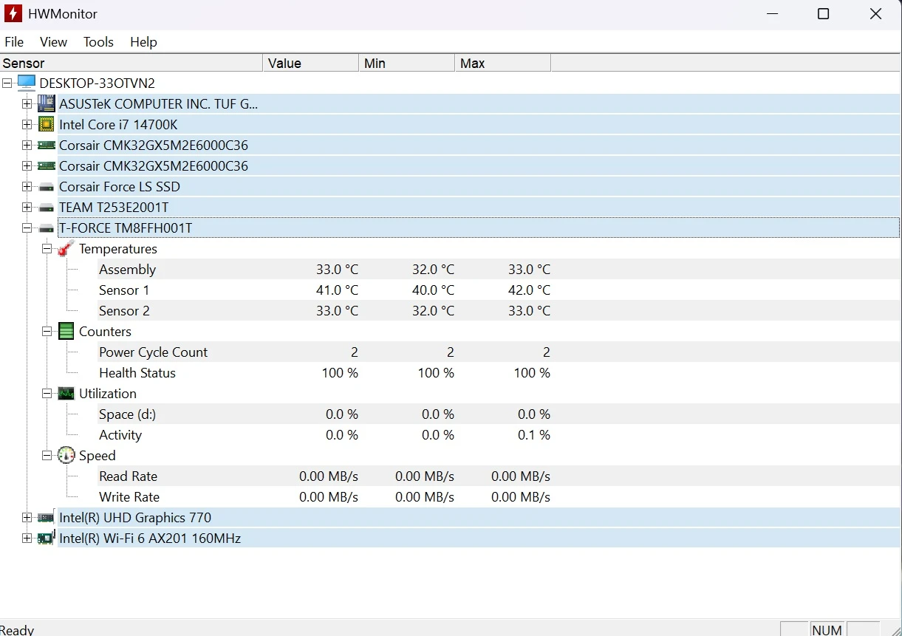This screenshot has width=902, height=636.
Task: Click the Intel Core i7 14700K CPU icon
Action: click(x=47, y=125)
